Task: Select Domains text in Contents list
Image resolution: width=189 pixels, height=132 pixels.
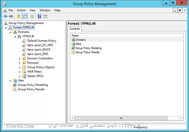Action: point(81,40)
